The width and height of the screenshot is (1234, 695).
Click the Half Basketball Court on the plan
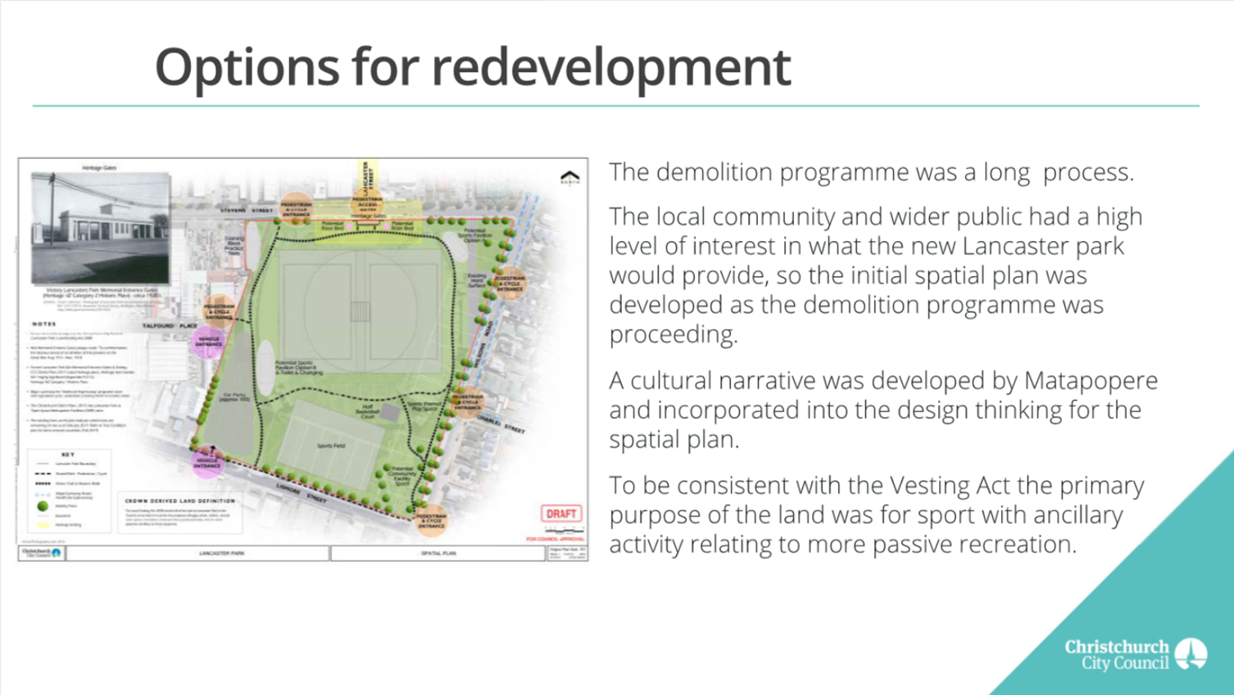[x=389, y=413]
